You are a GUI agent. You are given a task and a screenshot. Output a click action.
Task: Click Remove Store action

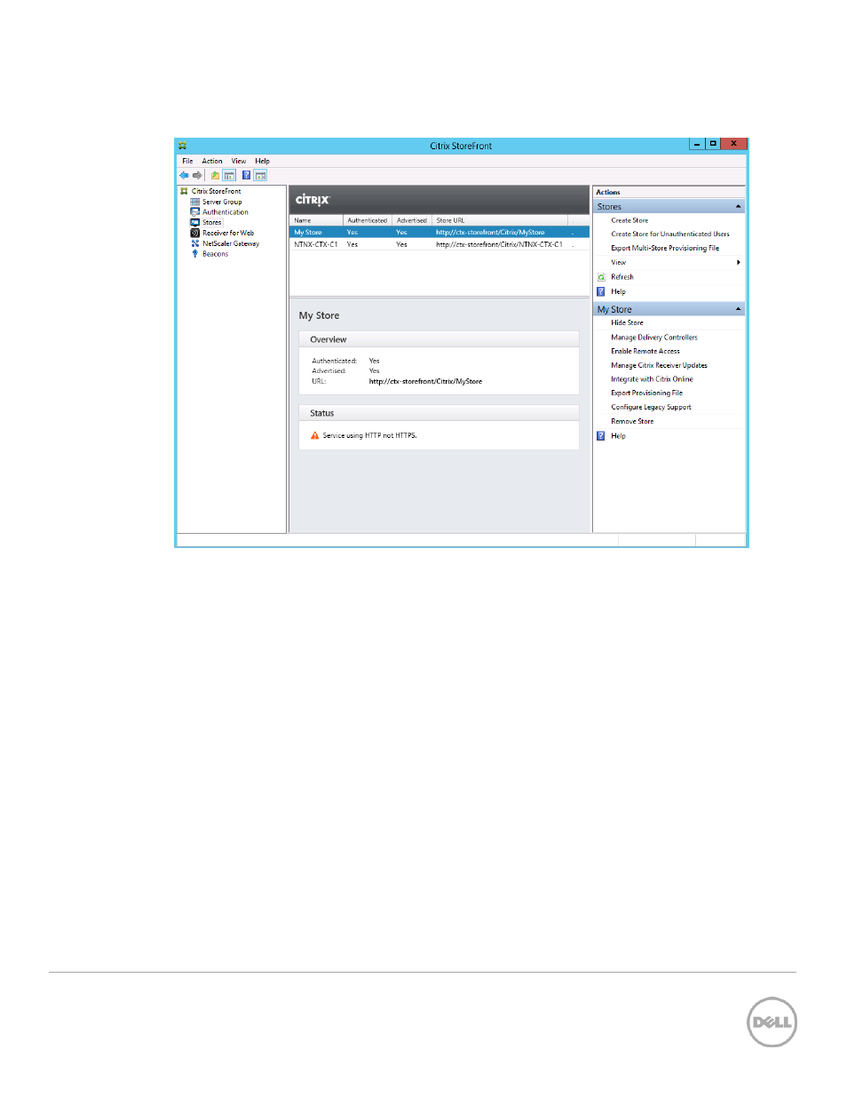(x=632, y=422)
